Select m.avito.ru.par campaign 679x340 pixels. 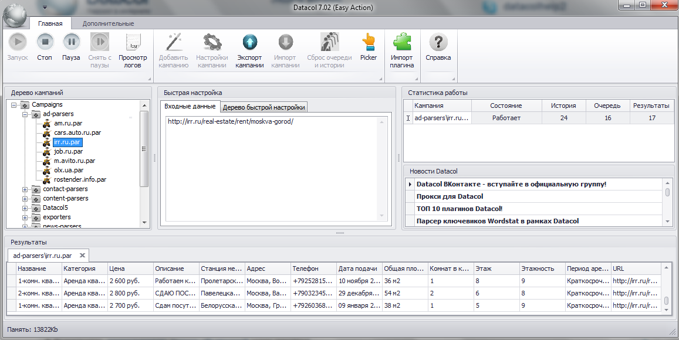tap(75, 161)
